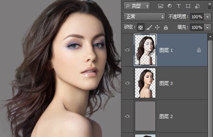Click the 不透明度 opacity label
The image size is (213, 137).
tap(178, 17)
